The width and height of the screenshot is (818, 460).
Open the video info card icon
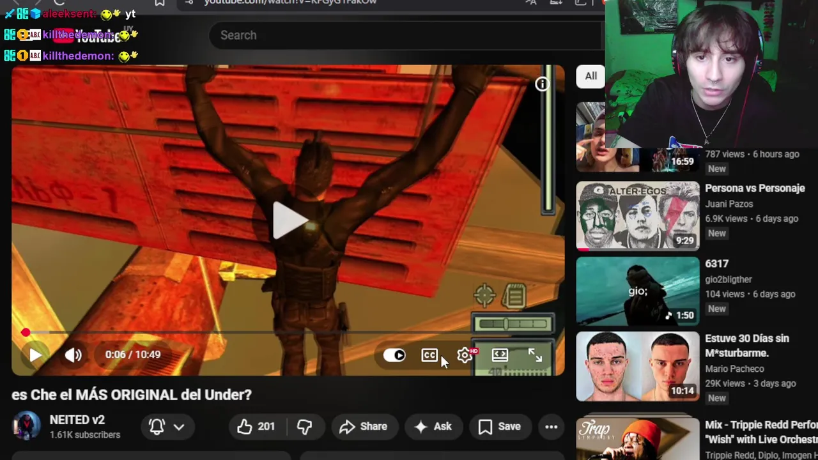pos(542,84)
